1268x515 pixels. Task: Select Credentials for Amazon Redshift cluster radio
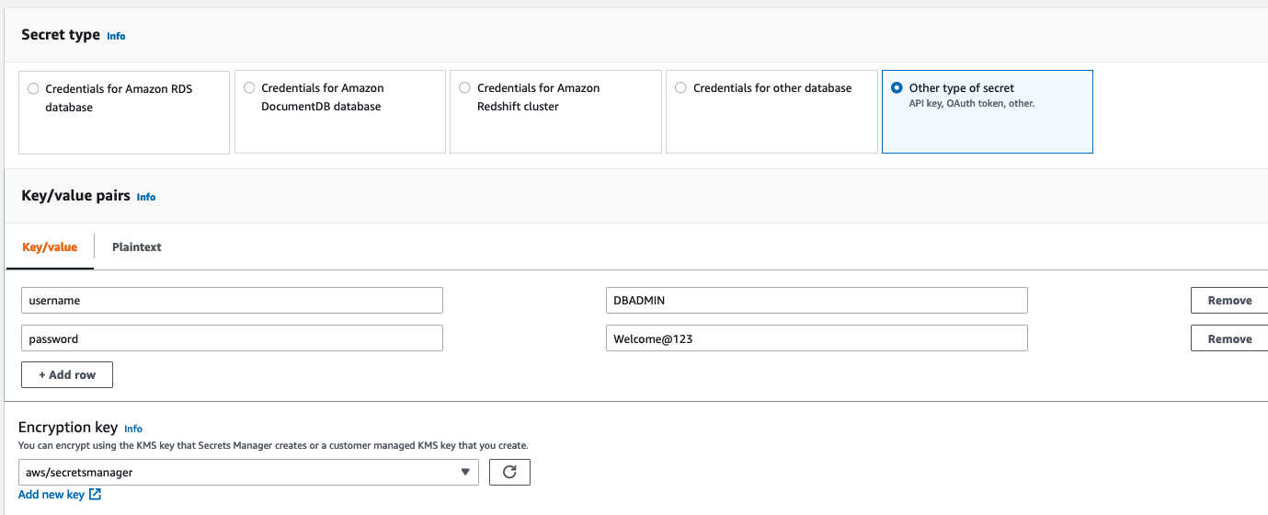point(464,88)
